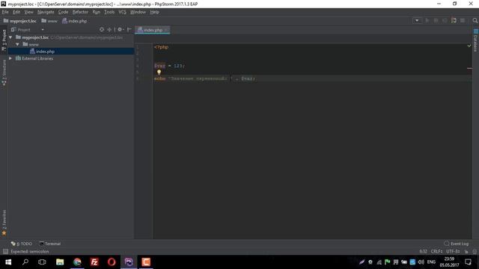Open the VCS menu

click(x=123, y=12)
